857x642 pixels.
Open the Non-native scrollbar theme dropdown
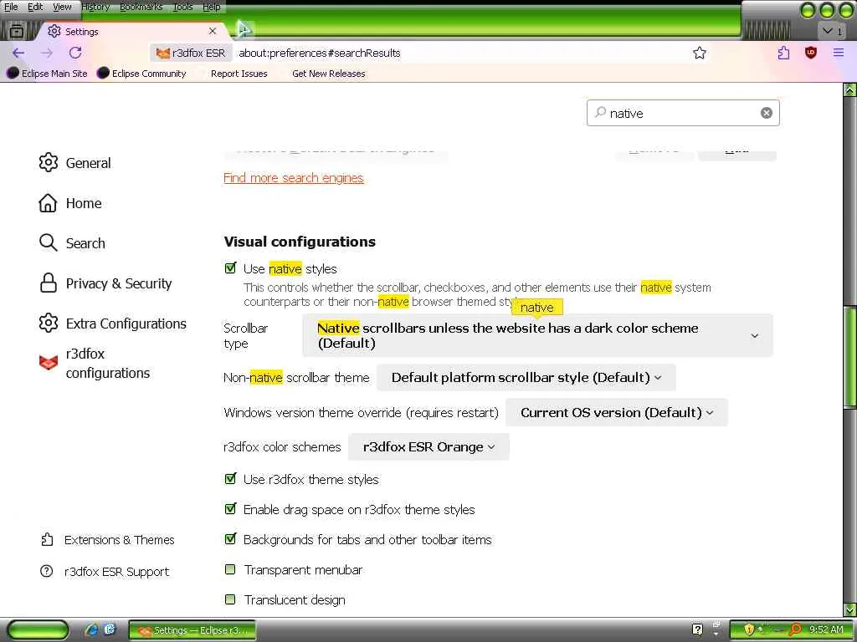(526, 378)
